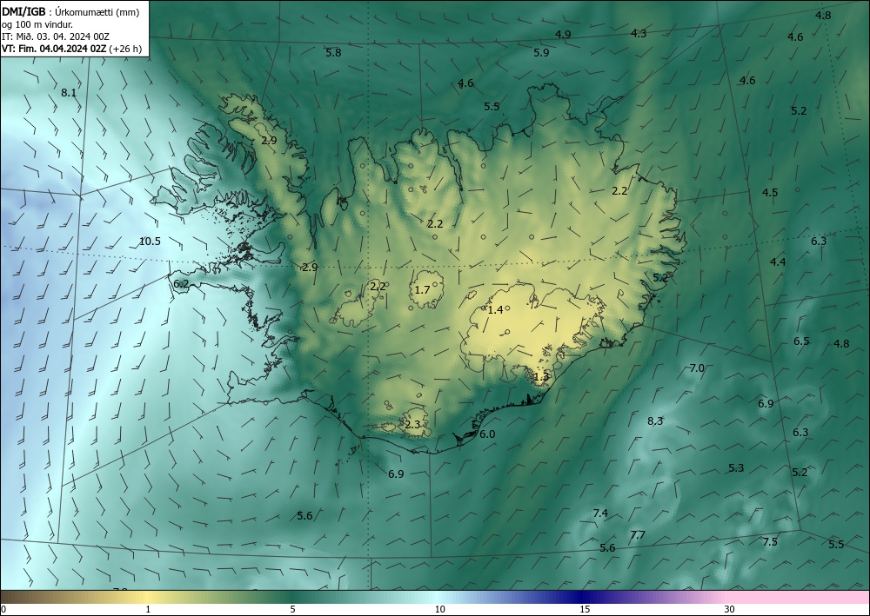Click the colour scale tick label 5
Viewport: 870px width, 616px height.
(292, 609)
